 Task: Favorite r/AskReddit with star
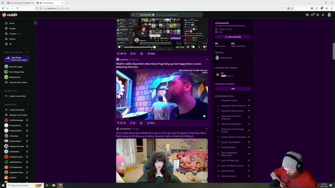point(27,151)
